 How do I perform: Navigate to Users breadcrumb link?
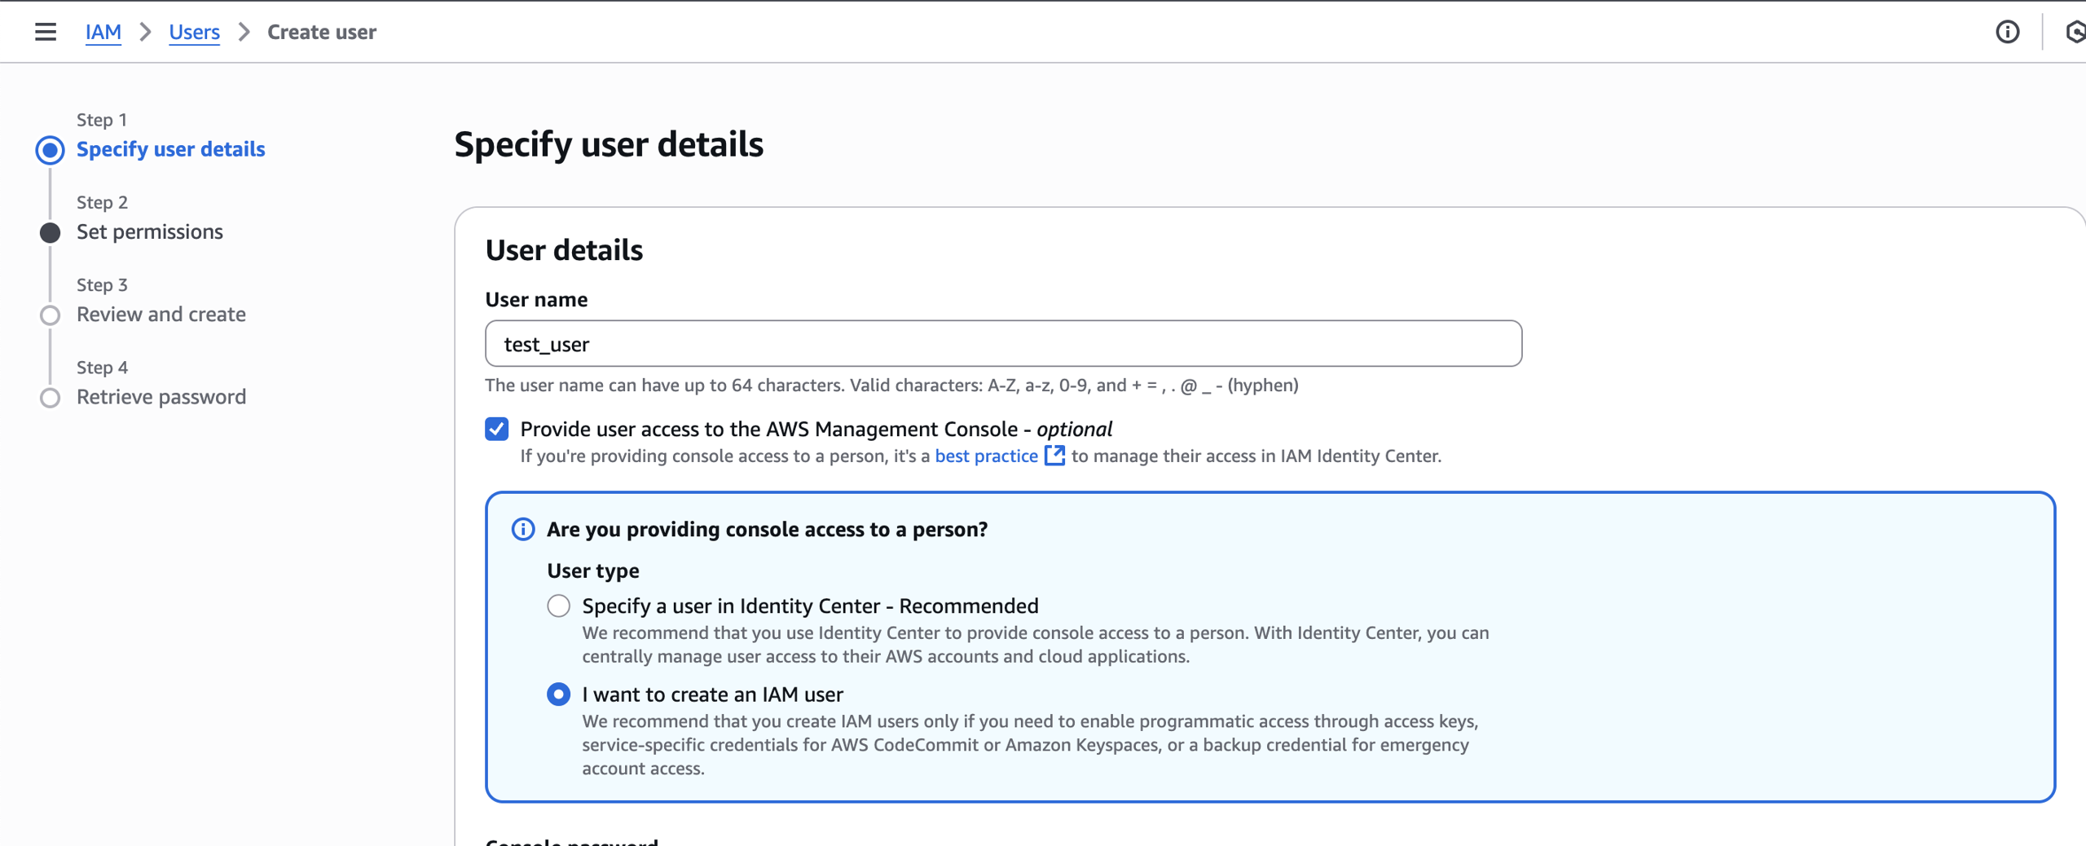coord(194,32)
